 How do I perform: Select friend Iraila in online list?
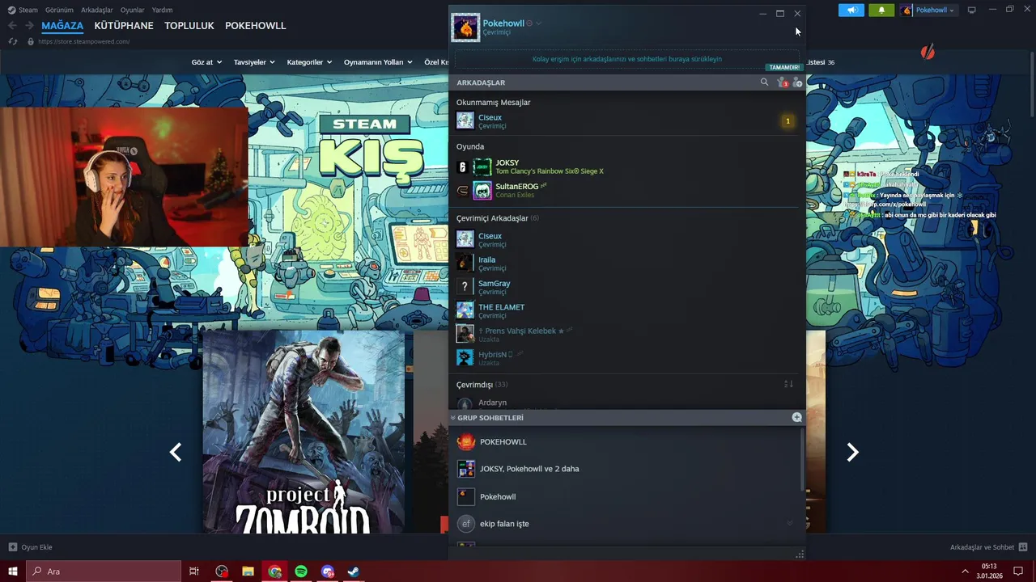(x=626, y=264)
